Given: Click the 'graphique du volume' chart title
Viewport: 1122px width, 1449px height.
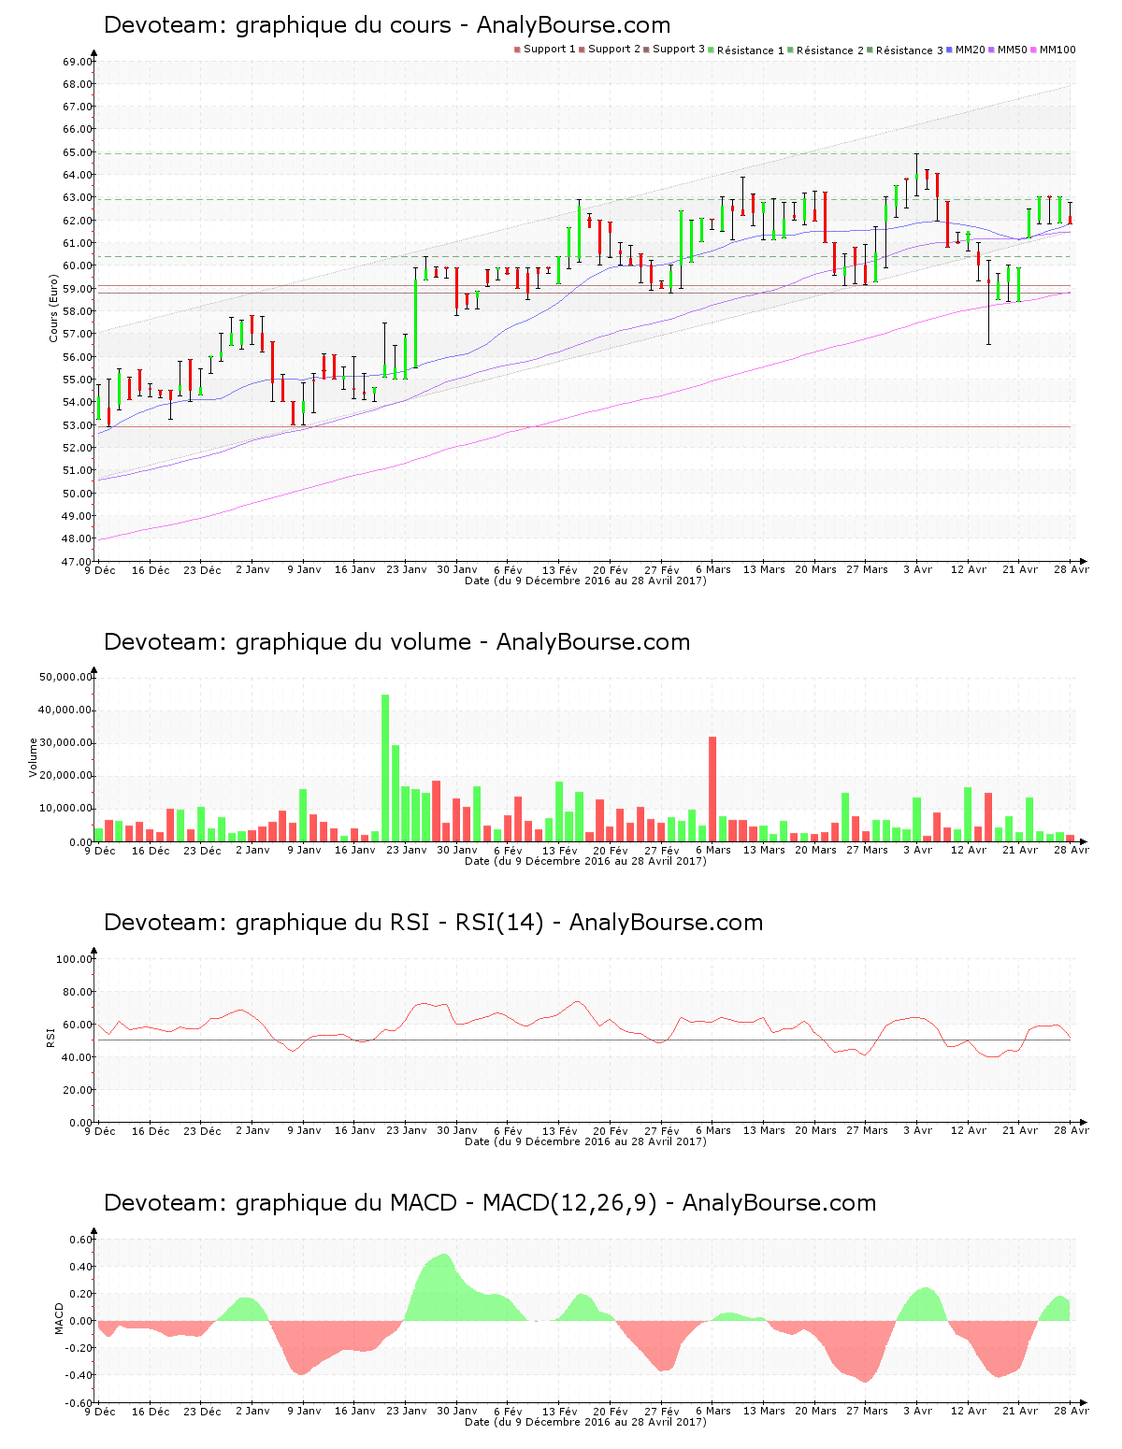Looking at the screenshot, I should tap(396, 642).
